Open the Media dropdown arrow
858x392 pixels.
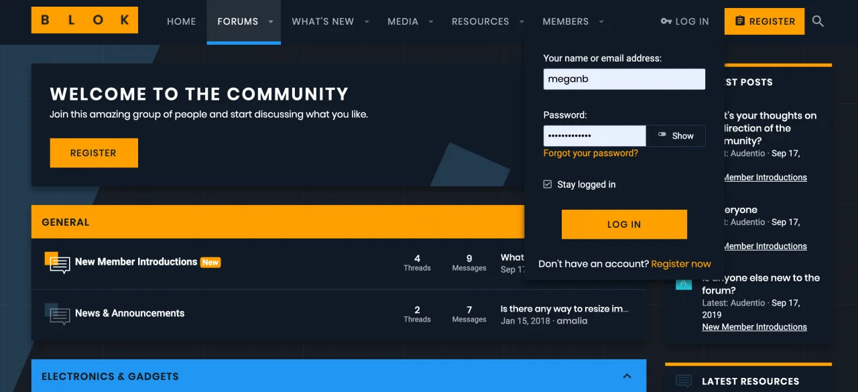pos(431,21)
